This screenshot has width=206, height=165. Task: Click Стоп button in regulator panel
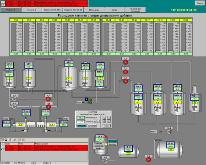pyautogui.click(x=107, y=126)
